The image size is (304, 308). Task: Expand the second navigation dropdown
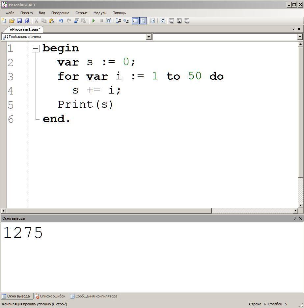[300, 37]
